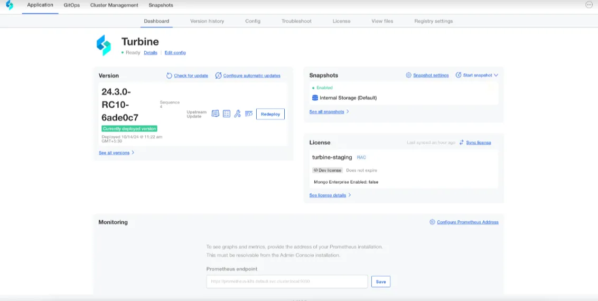Screen dimensions: 598x301
Task: Click the Upstream Update label
Action: [x=197, y=114]
